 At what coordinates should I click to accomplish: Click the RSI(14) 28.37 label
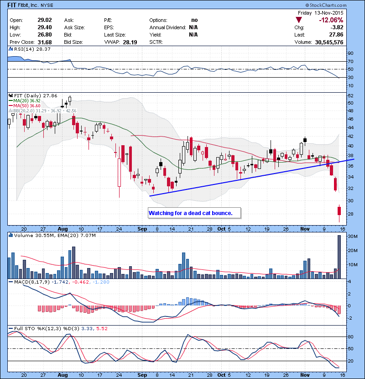32,49
